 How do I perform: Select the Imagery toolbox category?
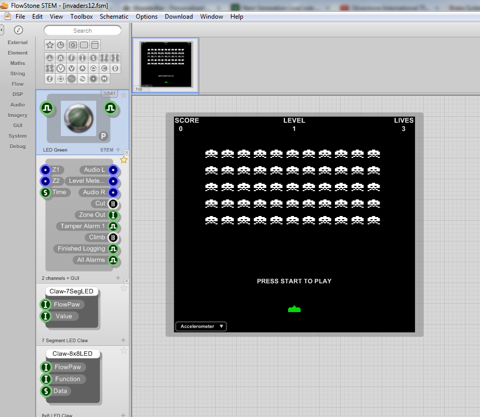tap(18, 115)
